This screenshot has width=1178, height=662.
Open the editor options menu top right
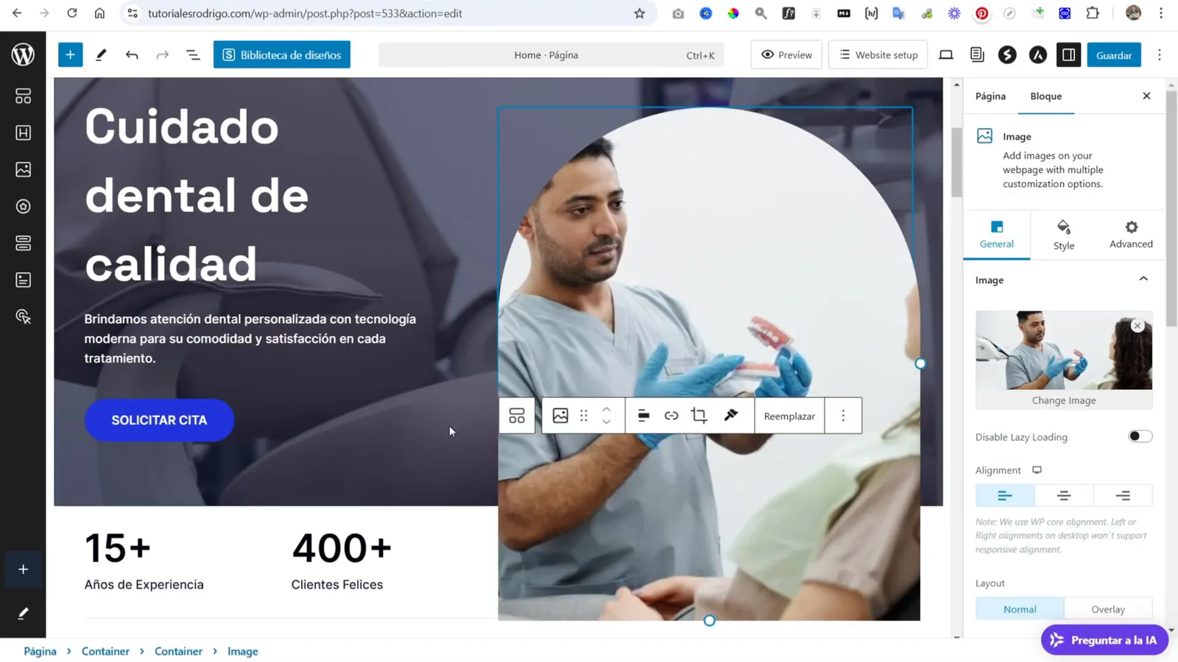(x=1159, y=54)
